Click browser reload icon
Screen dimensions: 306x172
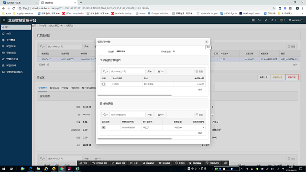click(x=14, y=8)
